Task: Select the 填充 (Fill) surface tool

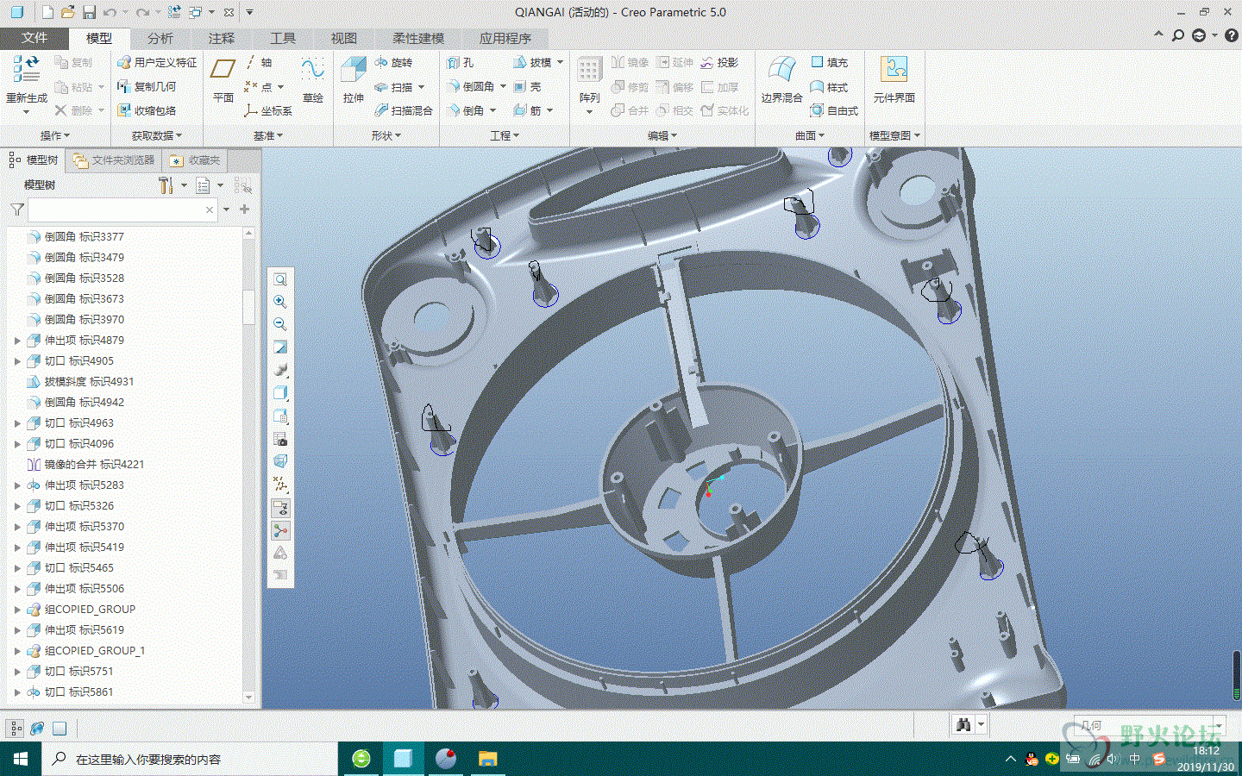Action: (829, 63)
